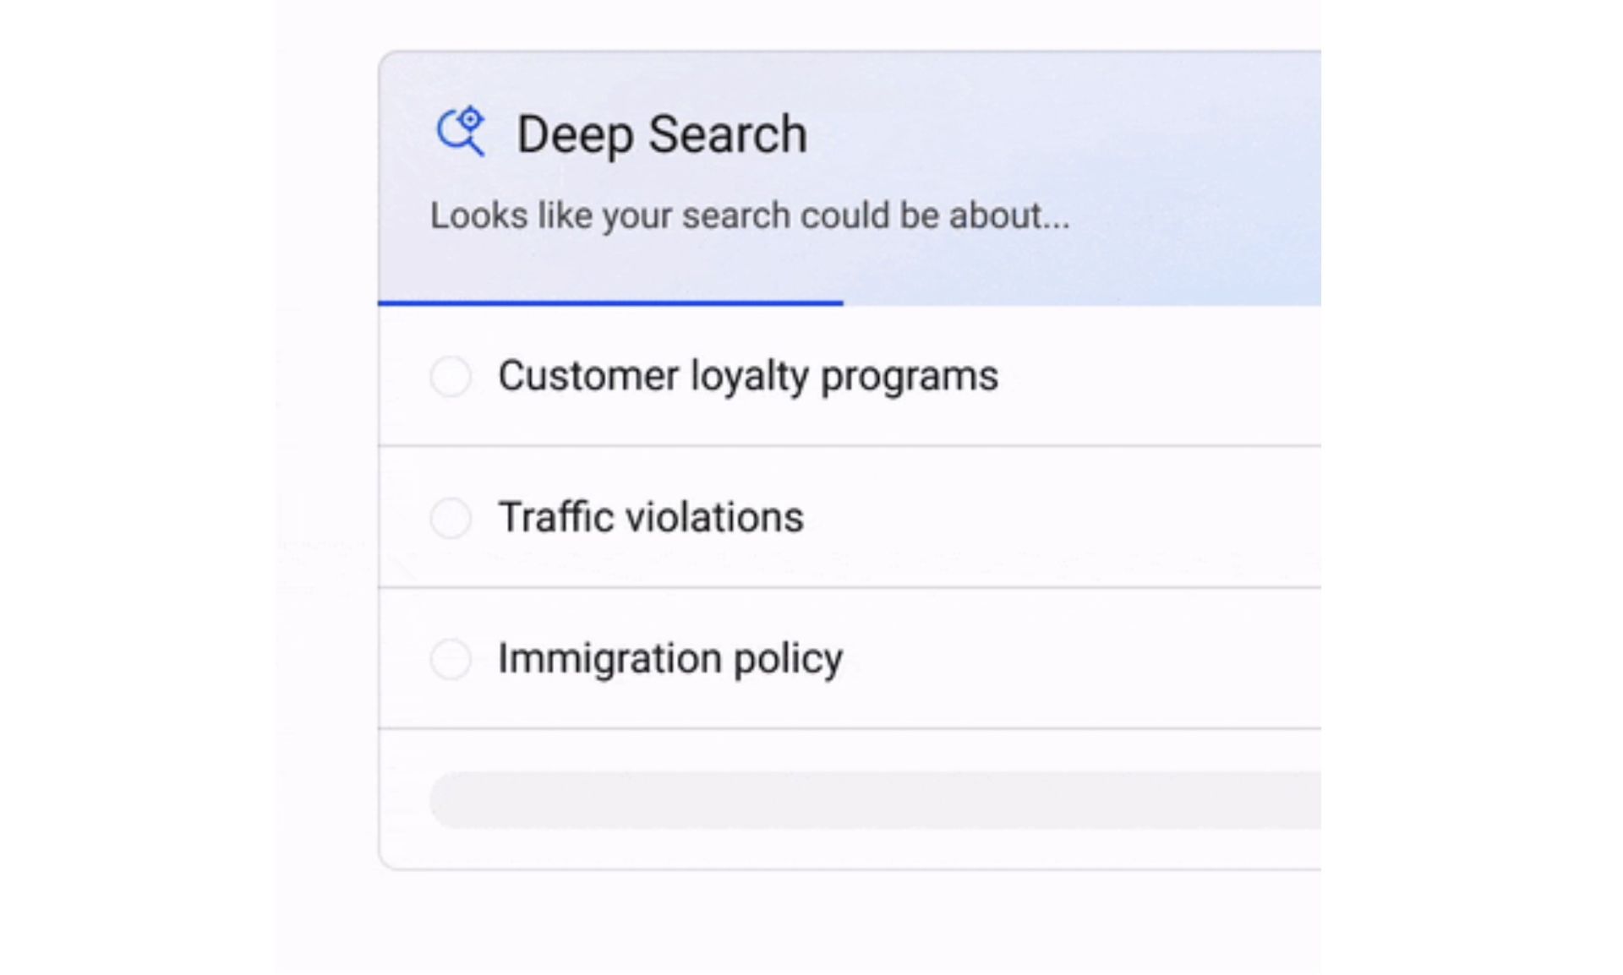Image resolution: width=1623 pixels, height=975 pixels.
Task: Pick the Immigration policy radio button
Action: tap(451, 658)
